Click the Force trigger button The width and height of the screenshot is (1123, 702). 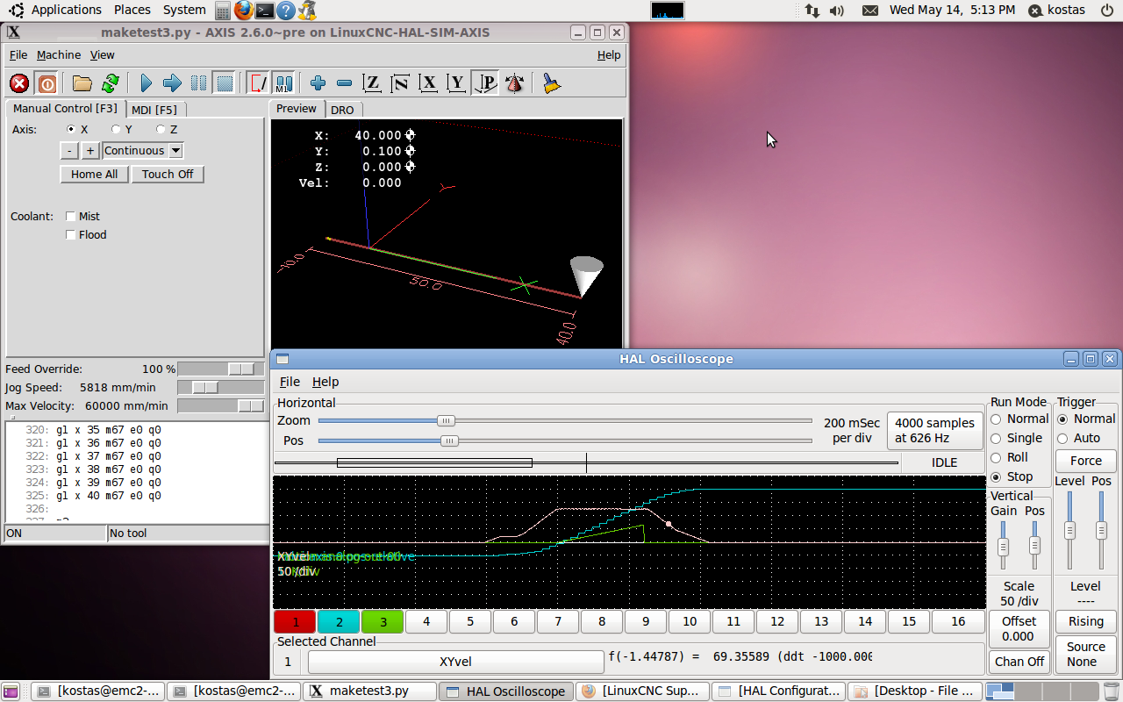(x=1085, y=461)
